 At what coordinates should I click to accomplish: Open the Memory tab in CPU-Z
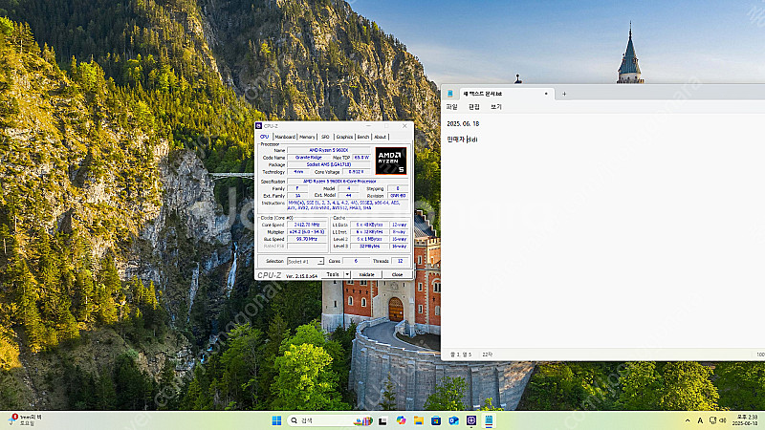pyautogui.click(x=307, y=137)
